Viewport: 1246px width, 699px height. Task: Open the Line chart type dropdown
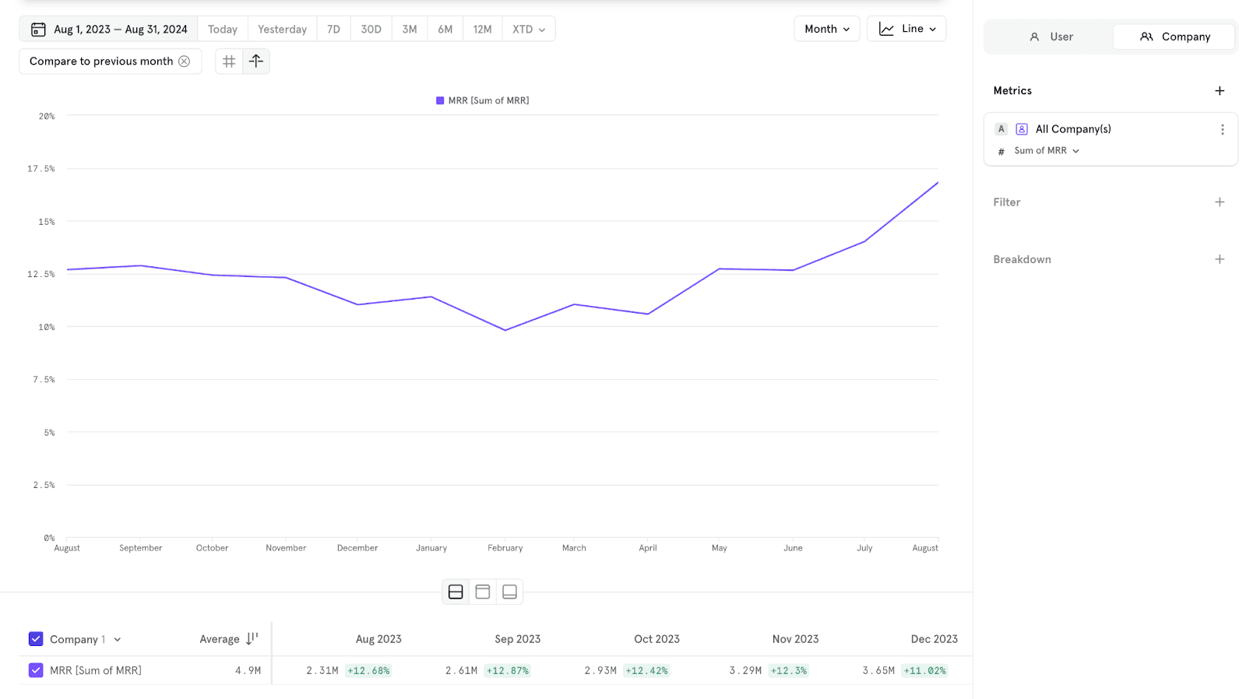pos(906,29)
